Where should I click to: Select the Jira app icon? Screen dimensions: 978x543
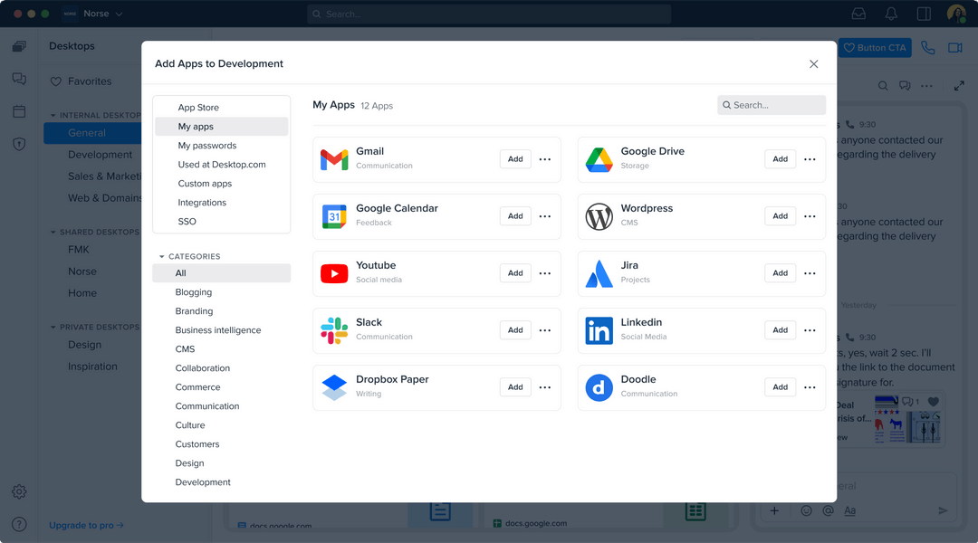pos(599,273)
